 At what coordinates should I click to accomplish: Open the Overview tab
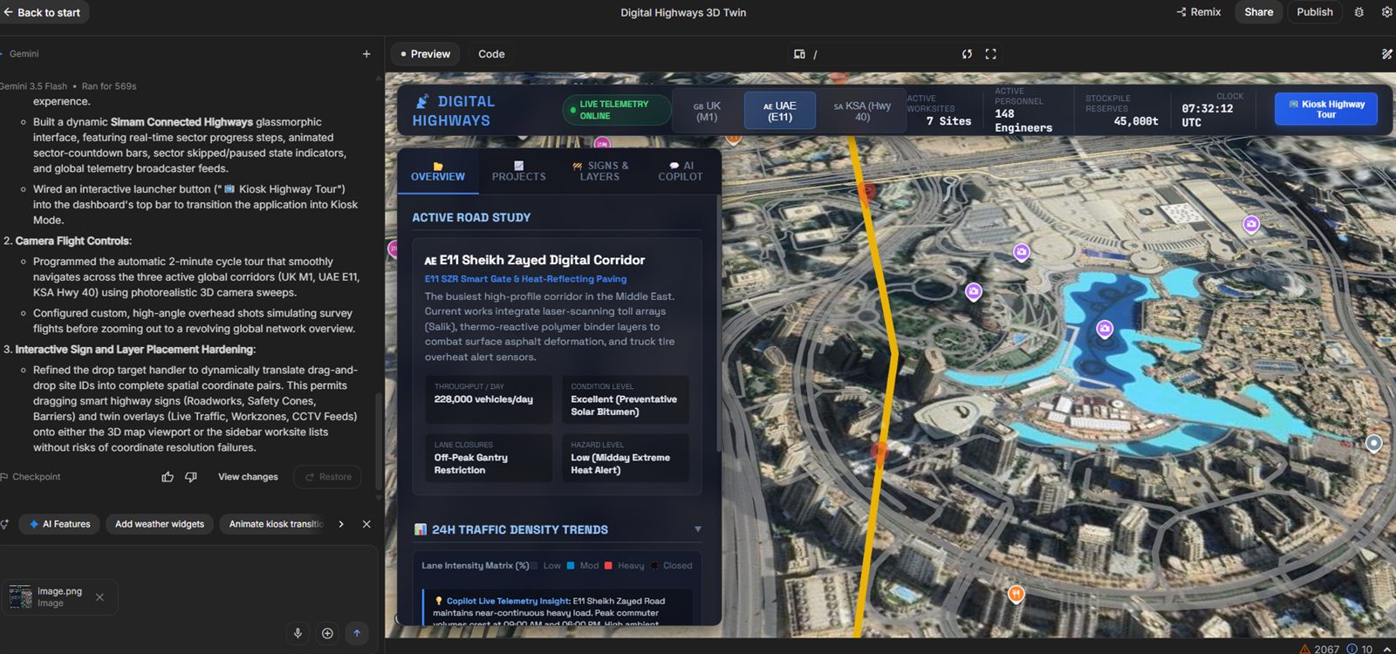438,171
